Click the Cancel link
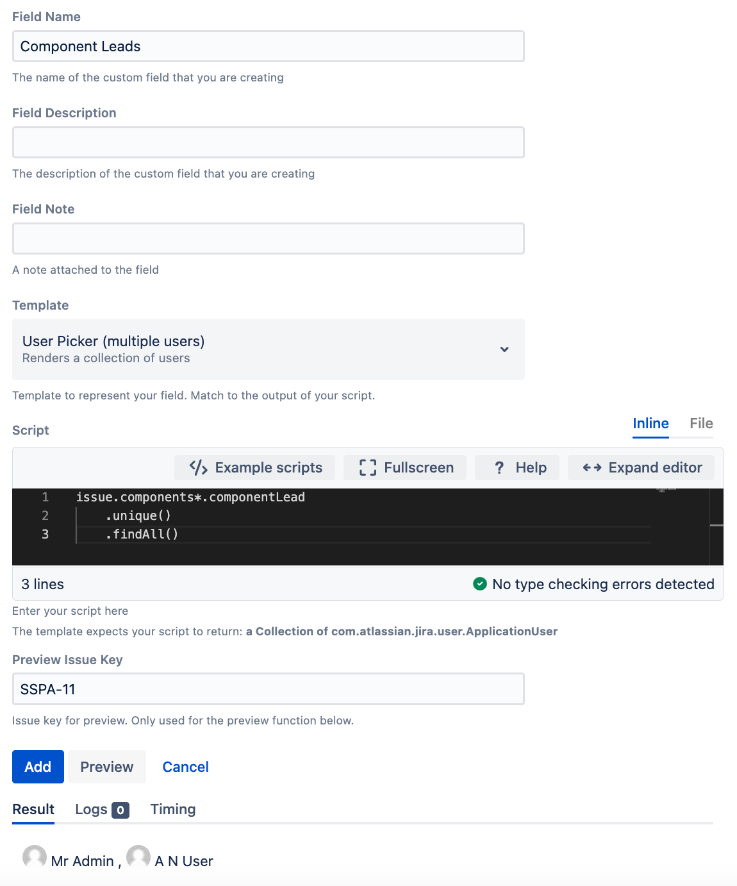Screen dimensions: 737x886 [x=186, y=767]
